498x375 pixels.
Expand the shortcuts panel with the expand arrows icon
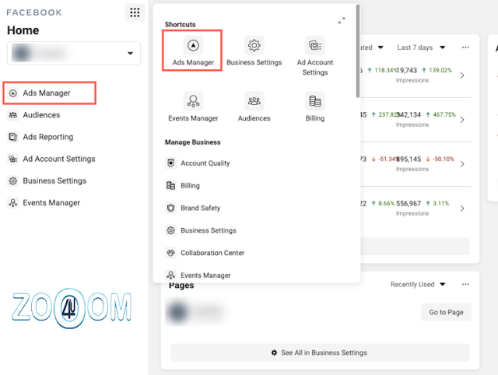click(x=342, y=21)
